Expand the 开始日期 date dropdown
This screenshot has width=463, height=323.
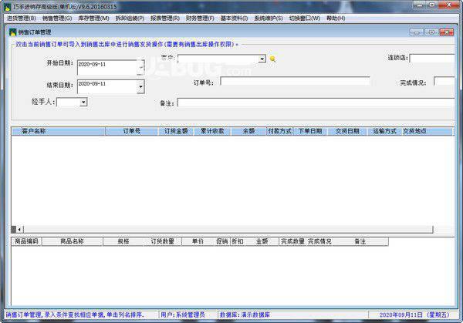(141, 68)
